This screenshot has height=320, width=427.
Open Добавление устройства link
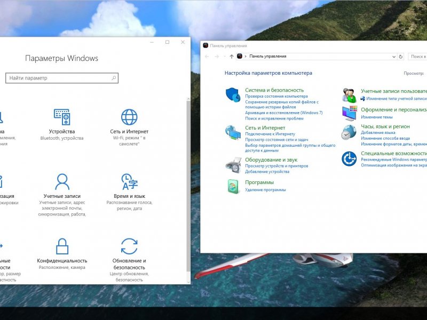(x=267, y=171)
